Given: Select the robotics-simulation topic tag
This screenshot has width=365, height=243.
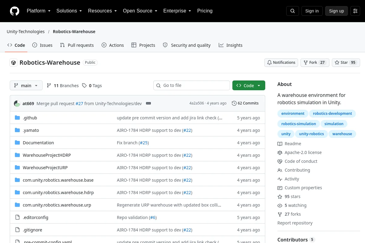Looking at the screenshot, I should point(299,124).
